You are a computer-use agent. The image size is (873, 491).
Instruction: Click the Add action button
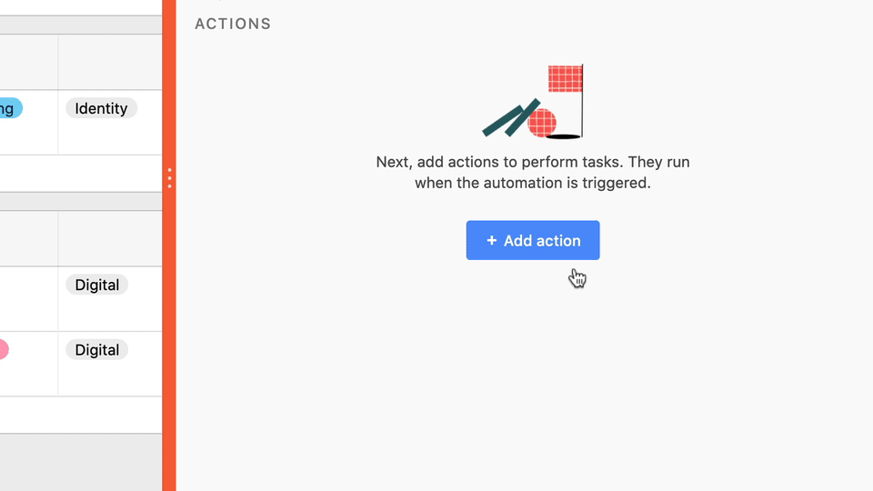pyautogui.click(x=533, y=240)
